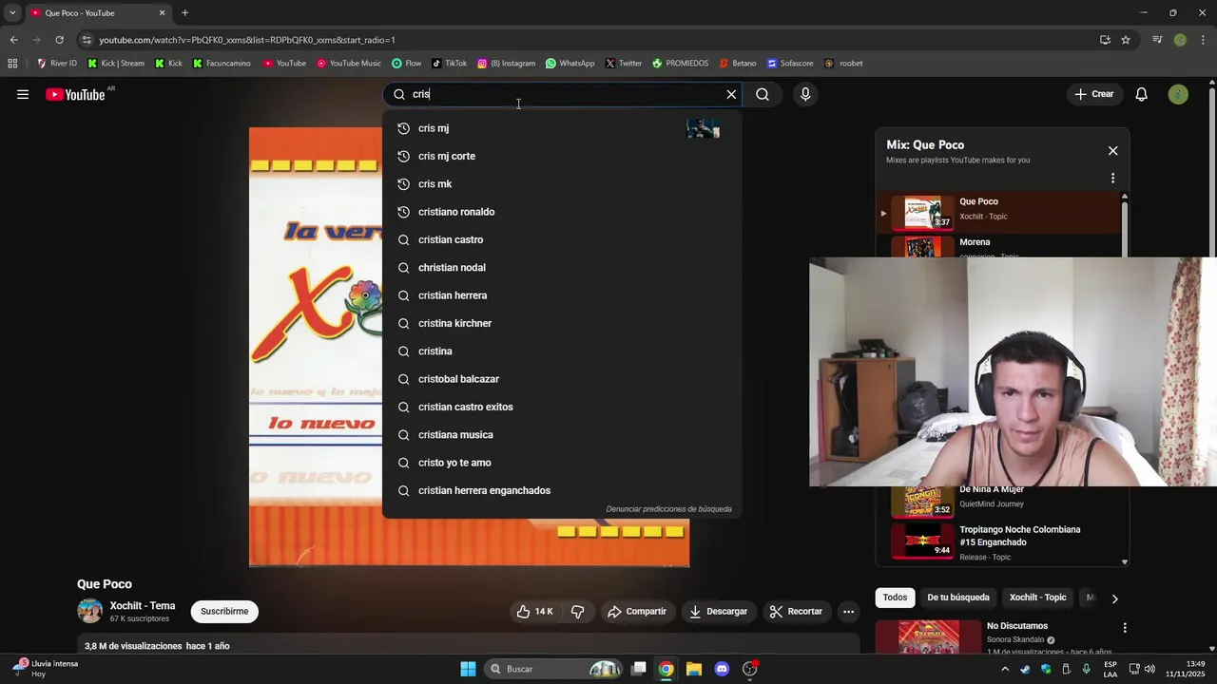Select suggestion 'cris mj'
The width and height of the screenshot is (1217, 684).
click(x=562, y=128)
